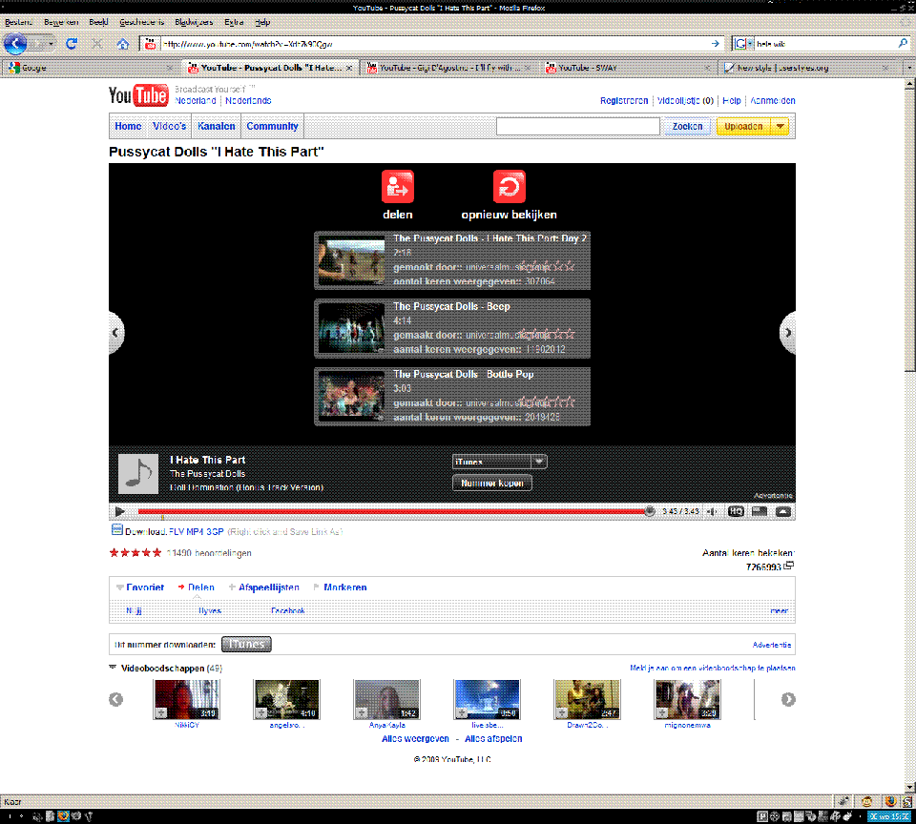
Task: Click the player's up-arrow menu button
Action: 783,511
